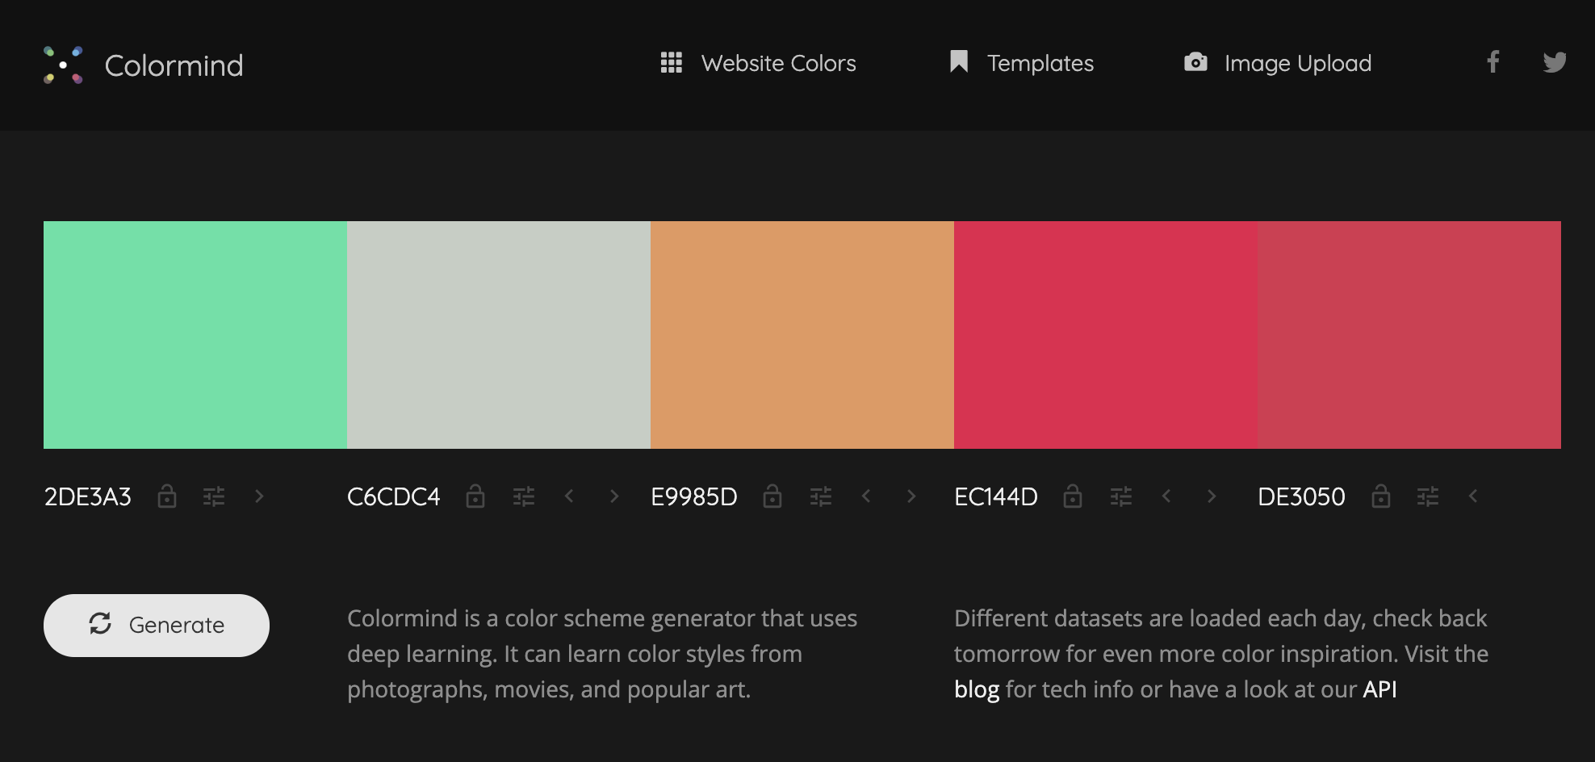The image size is (1595, 762).
Task: Open the Twitter bird icon
Action: [x=1555, y=62]
